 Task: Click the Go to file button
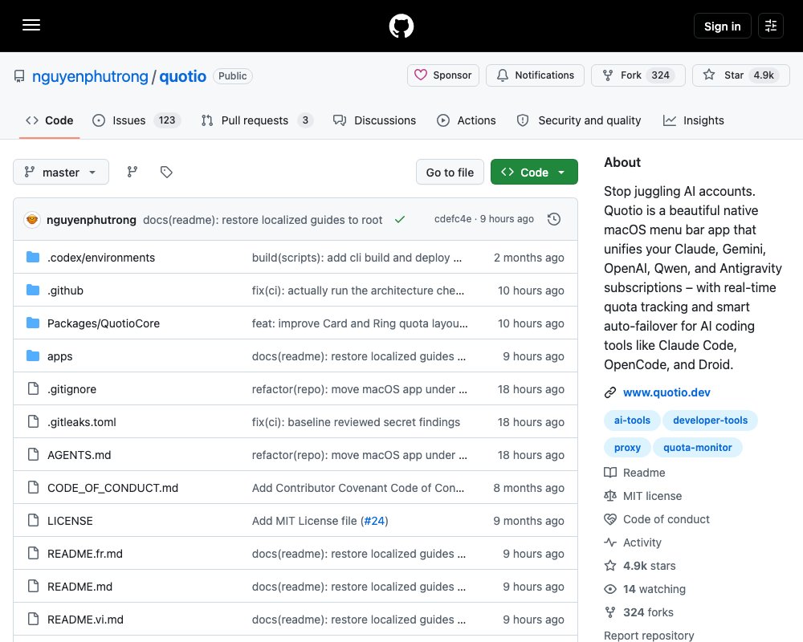pos(450,172)
